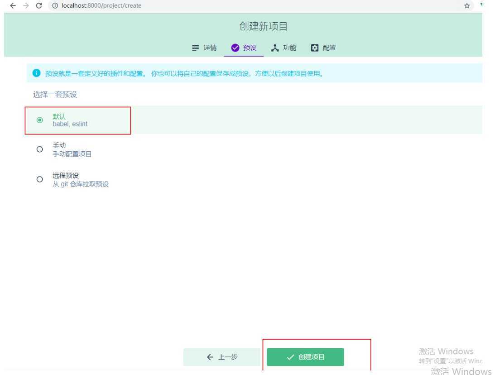Select the 预设 tab

[x=244, y=48]
